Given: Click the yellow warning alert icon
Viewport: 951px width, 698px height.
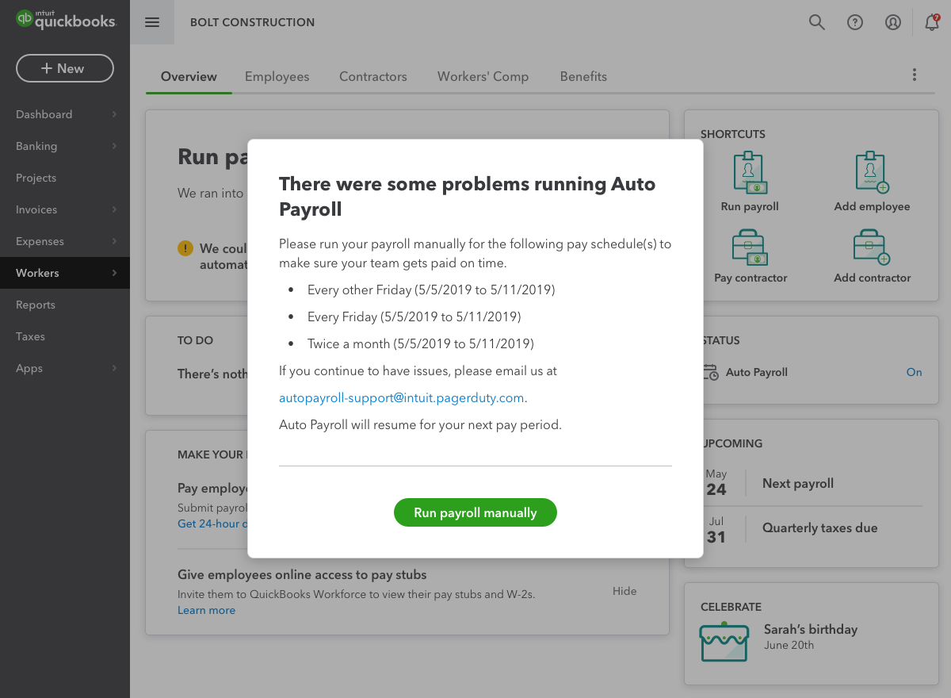Looking at the screenshot, I should [185, 248].
